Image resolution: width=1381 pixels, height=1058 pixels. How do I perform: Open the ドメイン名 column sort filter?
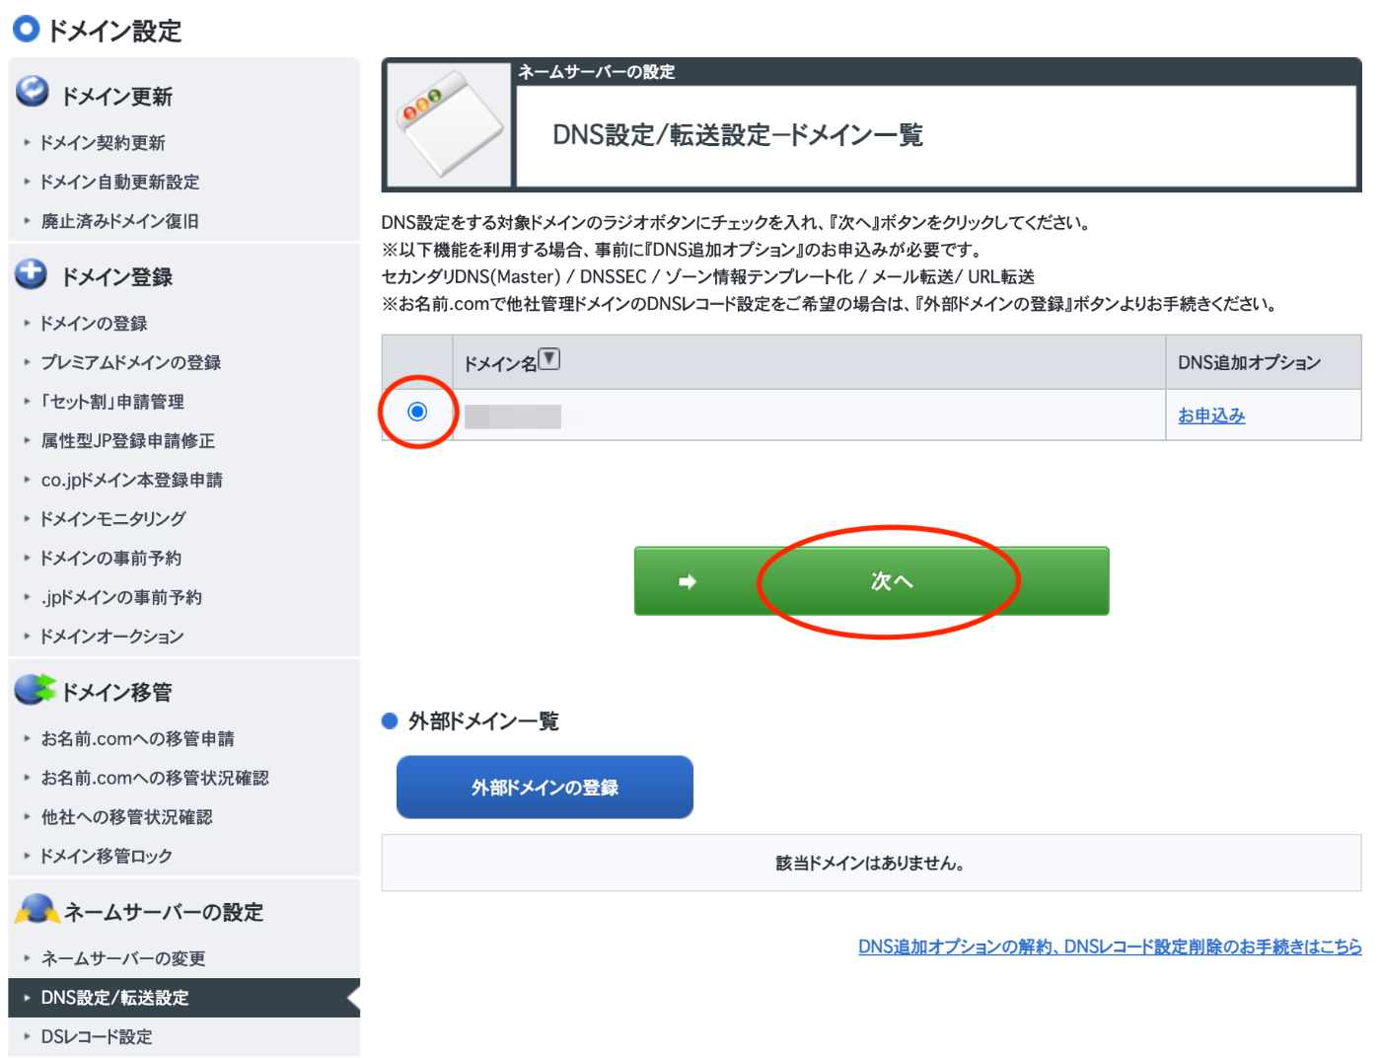(x=549, y=358)
